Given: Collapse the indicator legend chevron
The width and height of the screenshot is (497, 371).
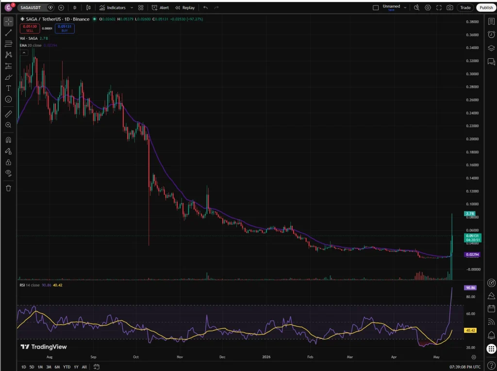Looking at the screenshot, I should 24,52.
